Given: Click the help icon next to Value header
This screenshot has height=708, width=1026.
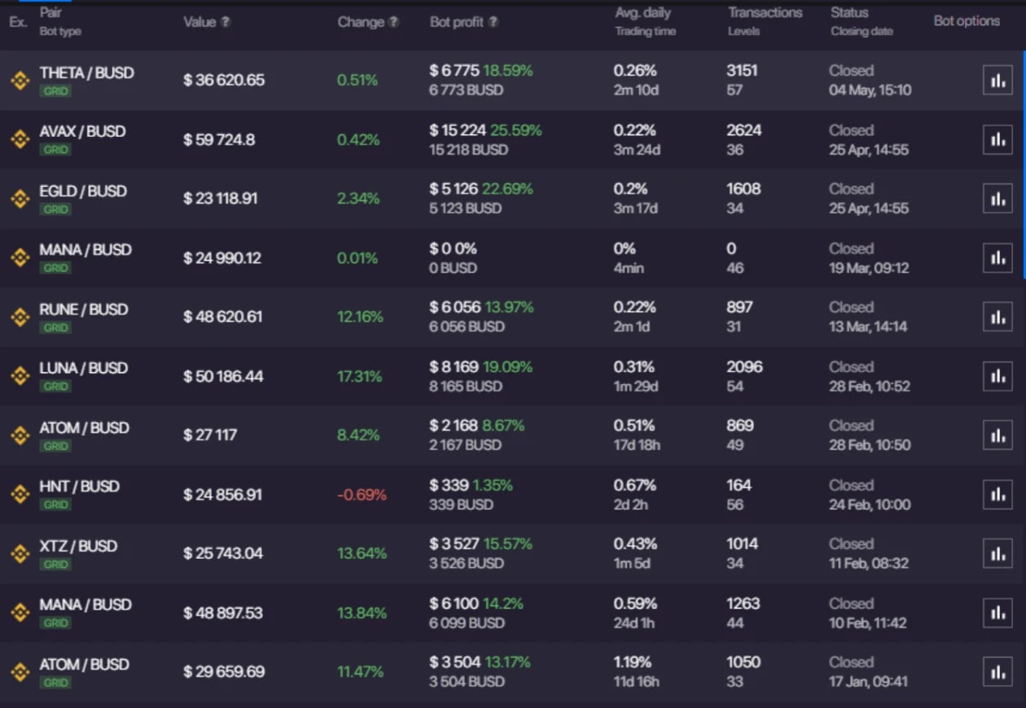Looking at the screenshot, I should pos(226,22).
